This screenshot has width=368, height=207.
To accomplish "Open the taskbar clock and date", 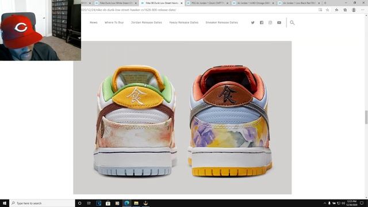I will [351, 203].
